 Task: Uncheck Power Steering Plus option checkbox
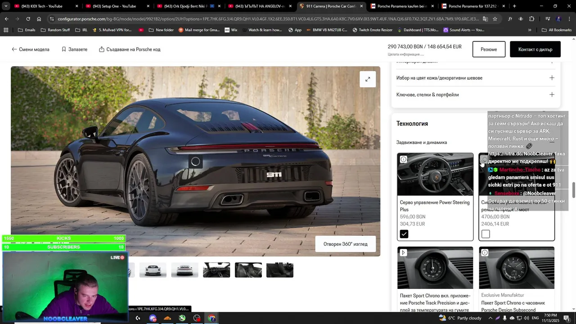[x=404, y=234]
